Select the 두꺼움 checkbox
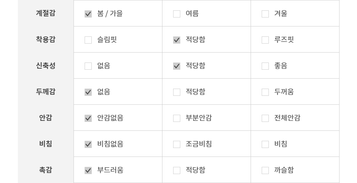 tap(265, 92)
